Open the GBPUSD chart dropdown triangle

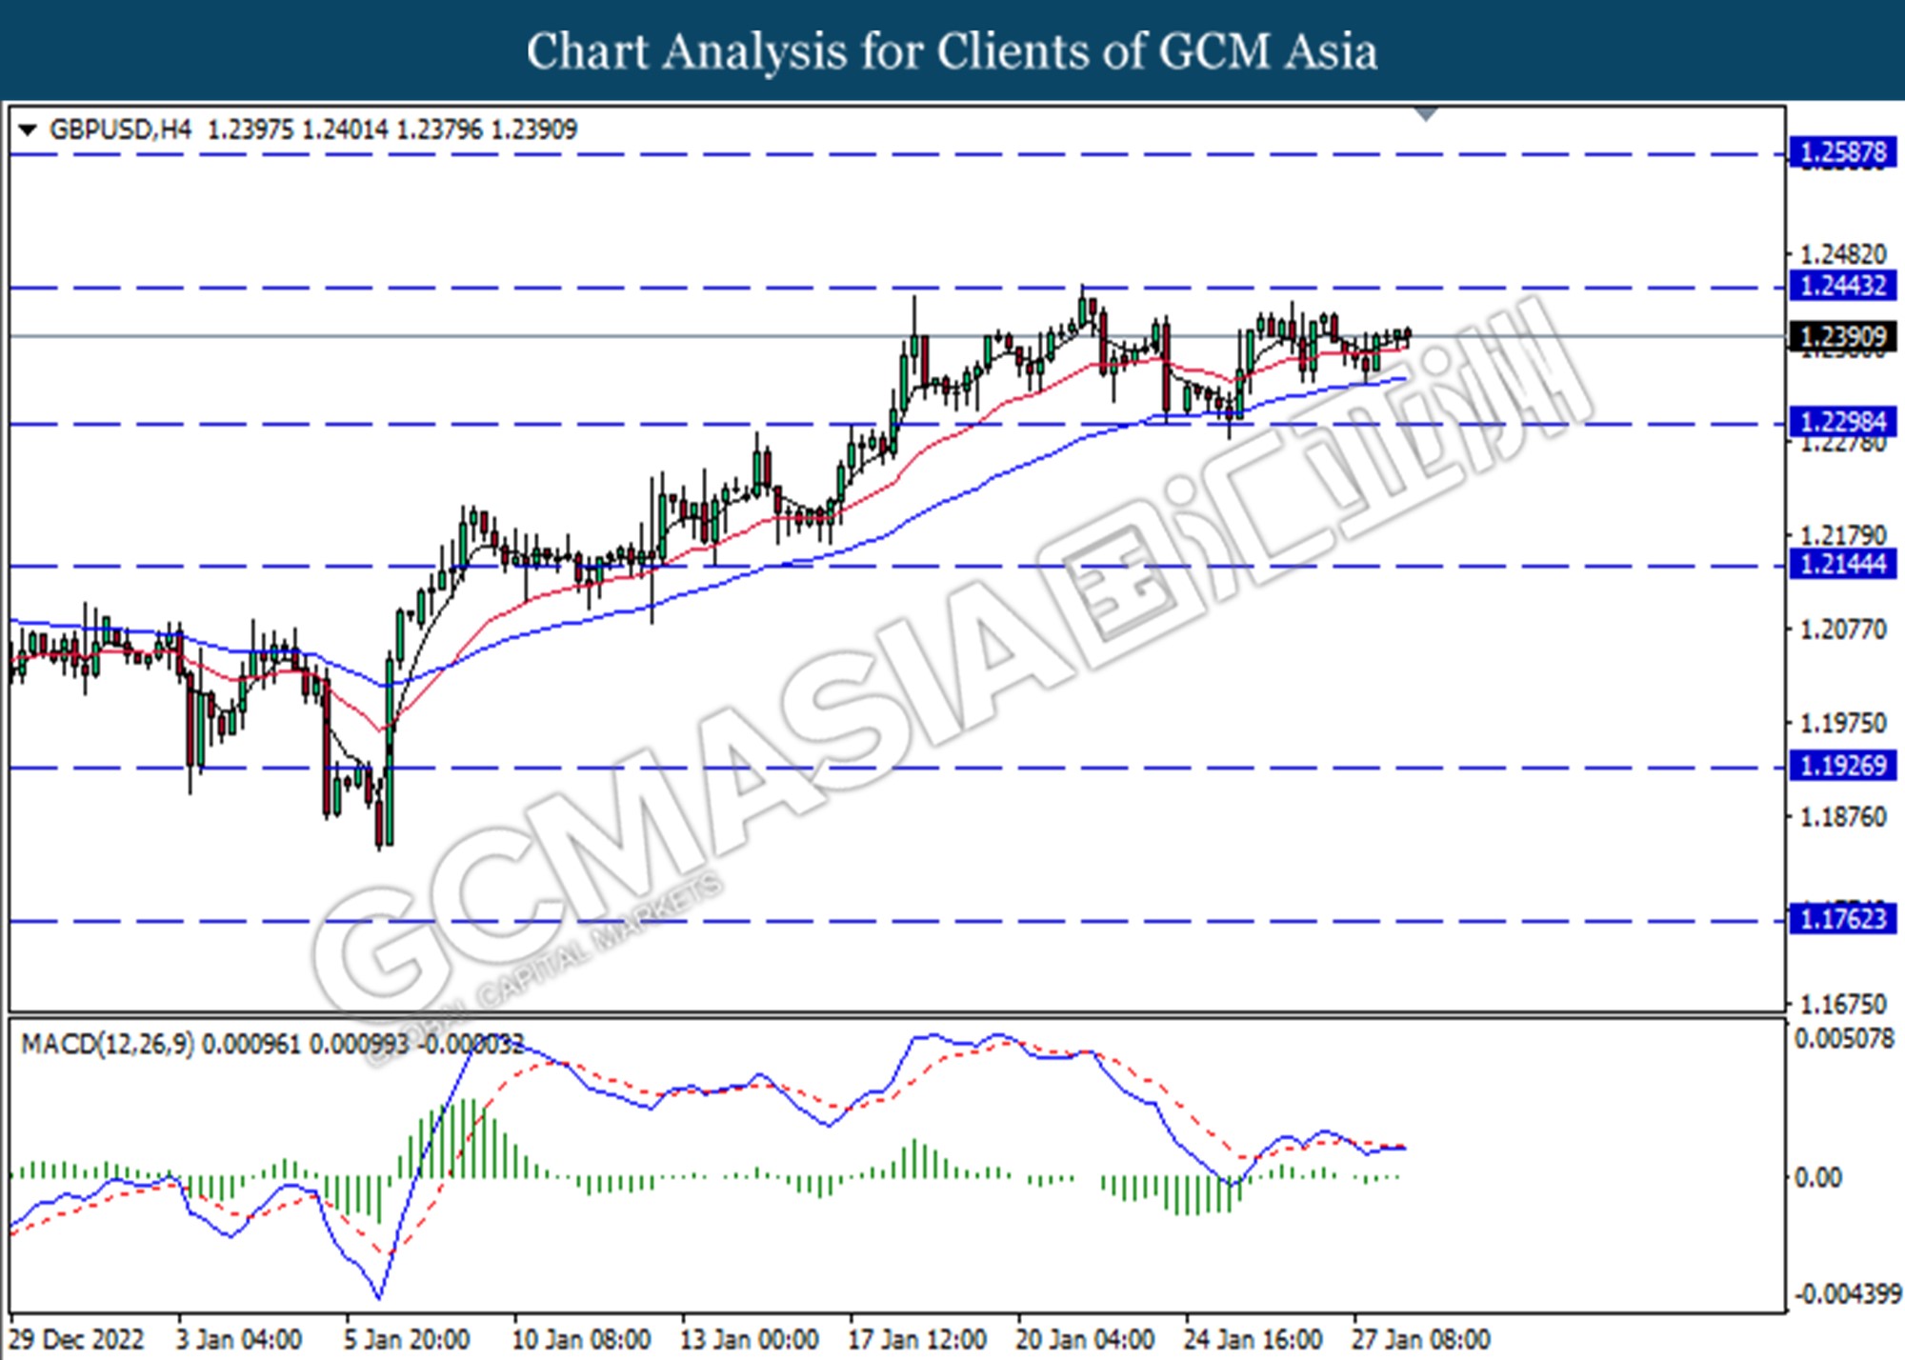click(28, 130)
